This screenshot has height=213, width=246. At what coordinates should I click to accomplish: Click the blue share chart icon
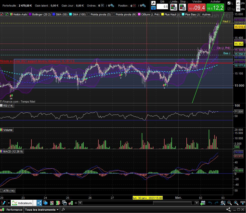(x=39, y=203)
